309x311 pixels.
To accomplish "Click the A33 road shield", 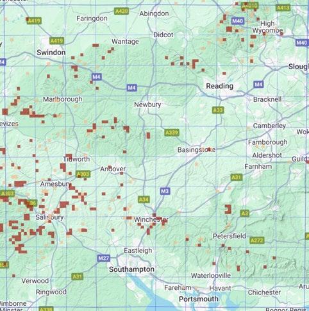I will 218,110.
